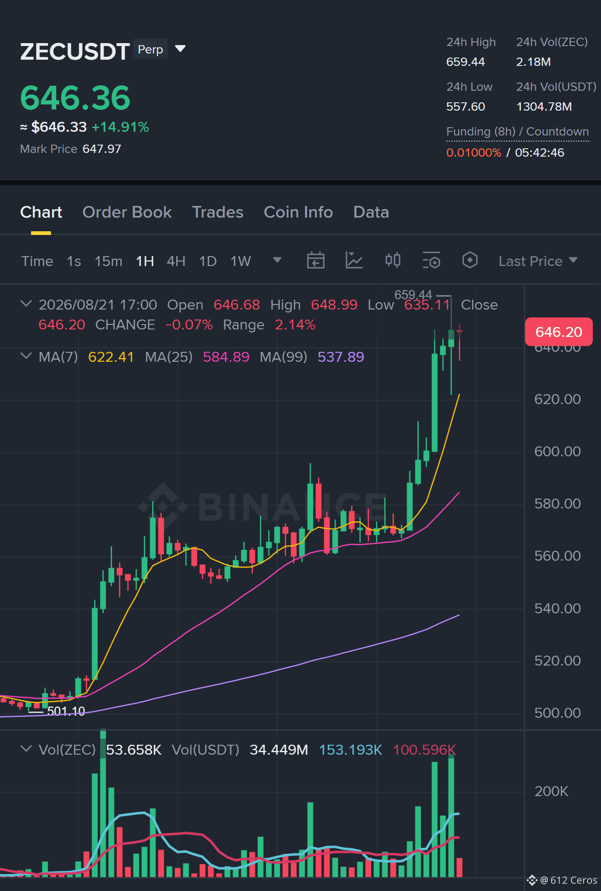This screenshot has height=891, width=601.
Task: Select the 15m interval
Action: click(109, 261)
